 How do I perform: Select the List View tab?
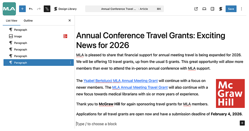click(11, 21)
